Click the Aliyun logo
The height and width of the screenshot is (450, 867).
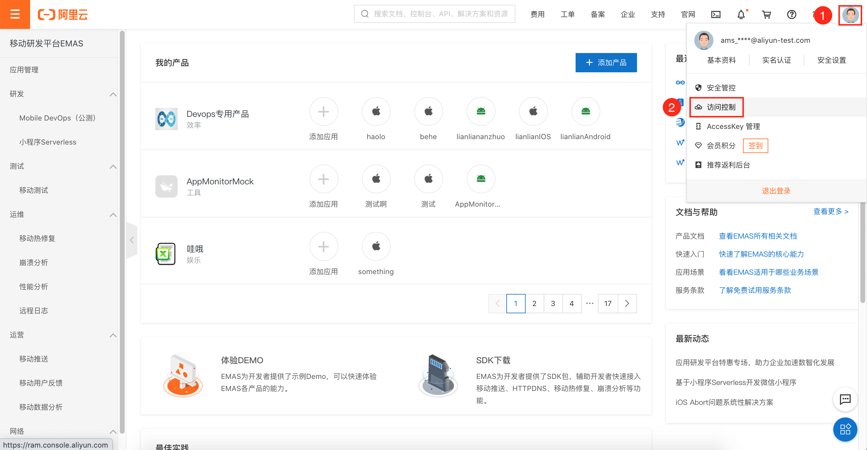(x=63, y=14)
